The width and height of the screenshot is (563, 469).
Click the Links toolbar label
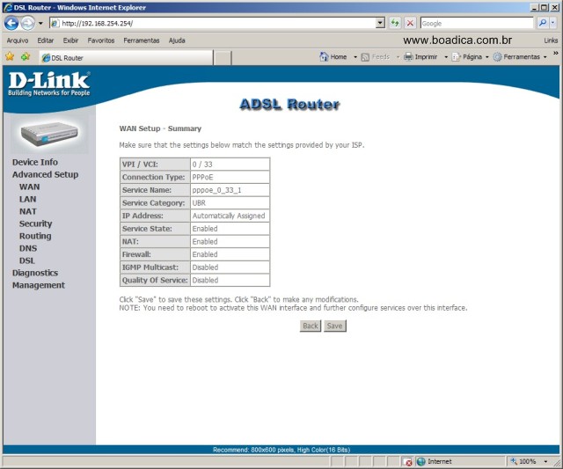coord(551,40)
